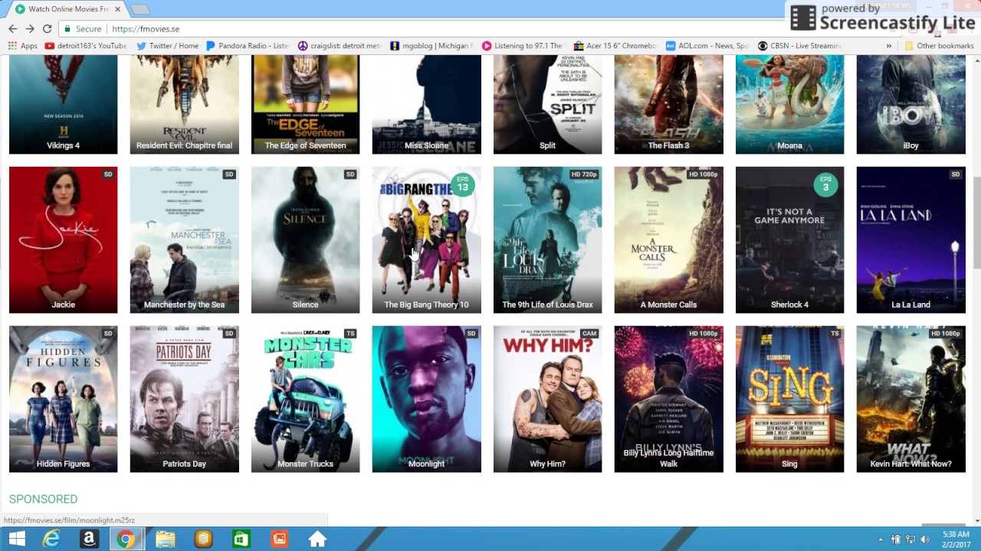Click the Kevin Hart: What Now? title
Image resolution: width=981 pixels, height=551 pixels.
pos(911,464)
